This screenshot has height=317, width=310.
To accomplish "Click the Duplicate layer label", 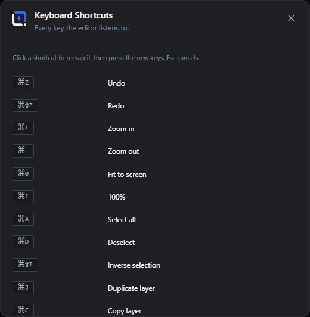I will click(131, 288).
